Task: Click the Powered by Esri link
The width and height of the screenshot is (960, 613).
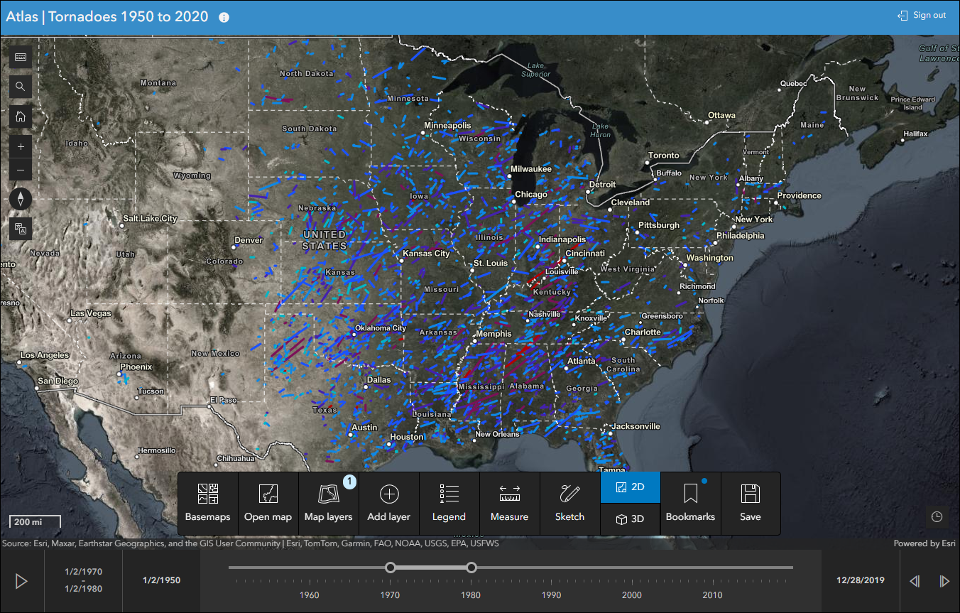Action: coord(924,543)
